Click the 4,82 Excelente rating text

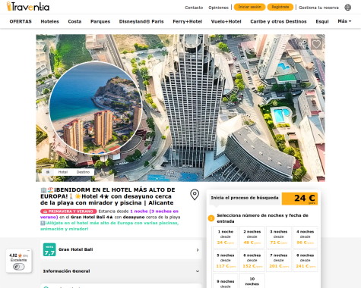18,258
